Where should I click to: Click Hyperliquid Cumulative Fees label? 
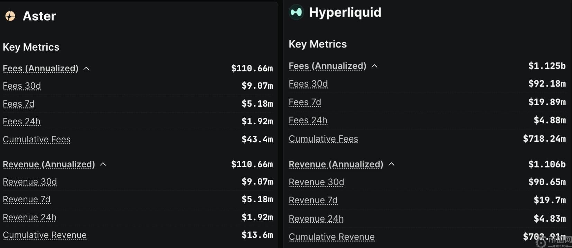pyautogui.click(x=323, y=139)
